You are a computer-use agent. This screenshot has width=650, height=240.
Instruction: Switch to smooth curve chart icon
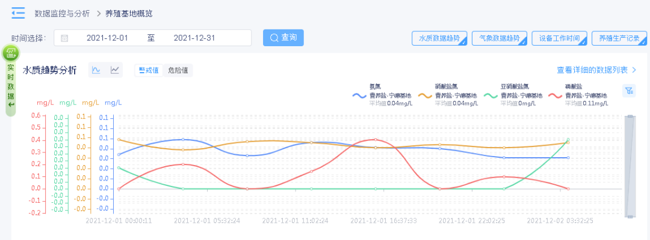tap(96, 70)
